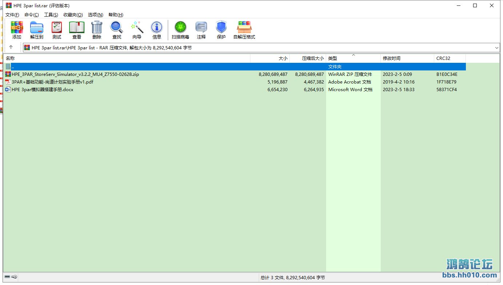Click the 删除 (Delete) trash icon
Screen dimensions: 503x285
coord(97,27)
